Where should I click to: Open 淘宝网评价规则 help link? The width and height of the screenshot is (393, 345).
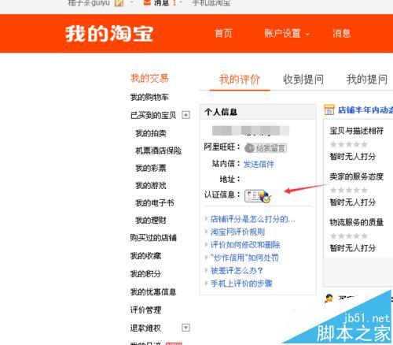pos(237,232)
